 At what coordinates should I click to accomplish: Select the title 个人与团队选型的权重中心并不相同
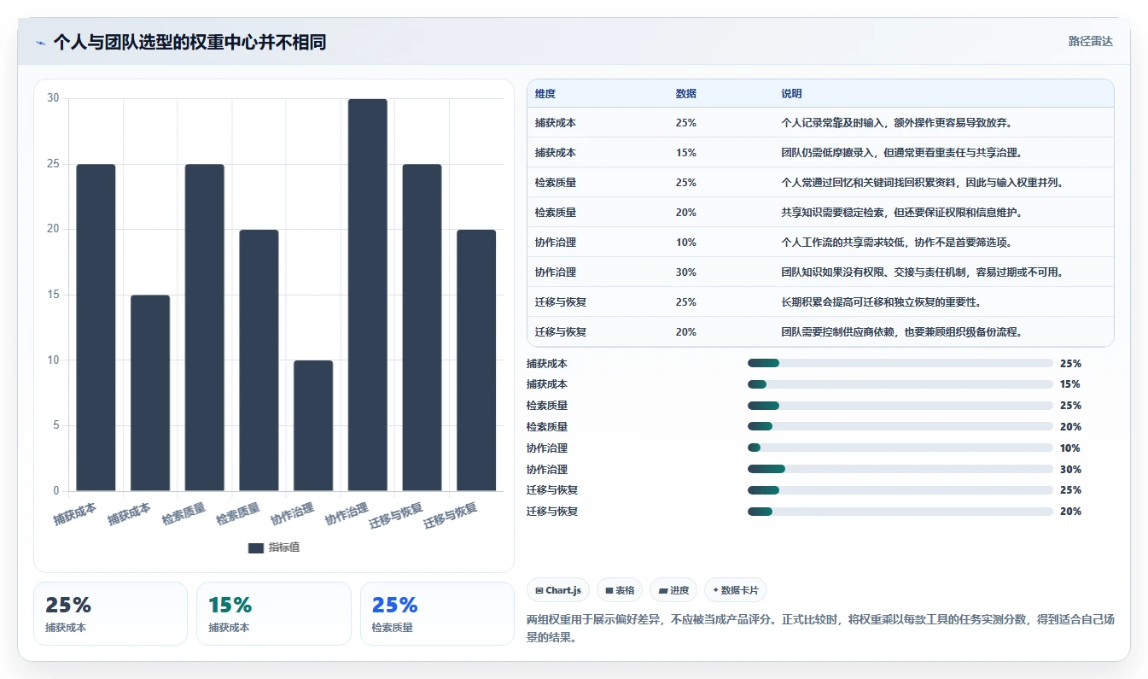pyautogui.click(x=189, y=42)
